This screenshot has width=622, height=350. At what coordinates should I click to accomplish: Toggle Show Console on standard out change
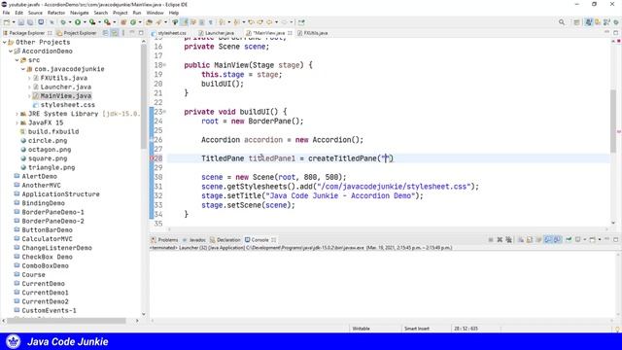[x=548, y=240]
